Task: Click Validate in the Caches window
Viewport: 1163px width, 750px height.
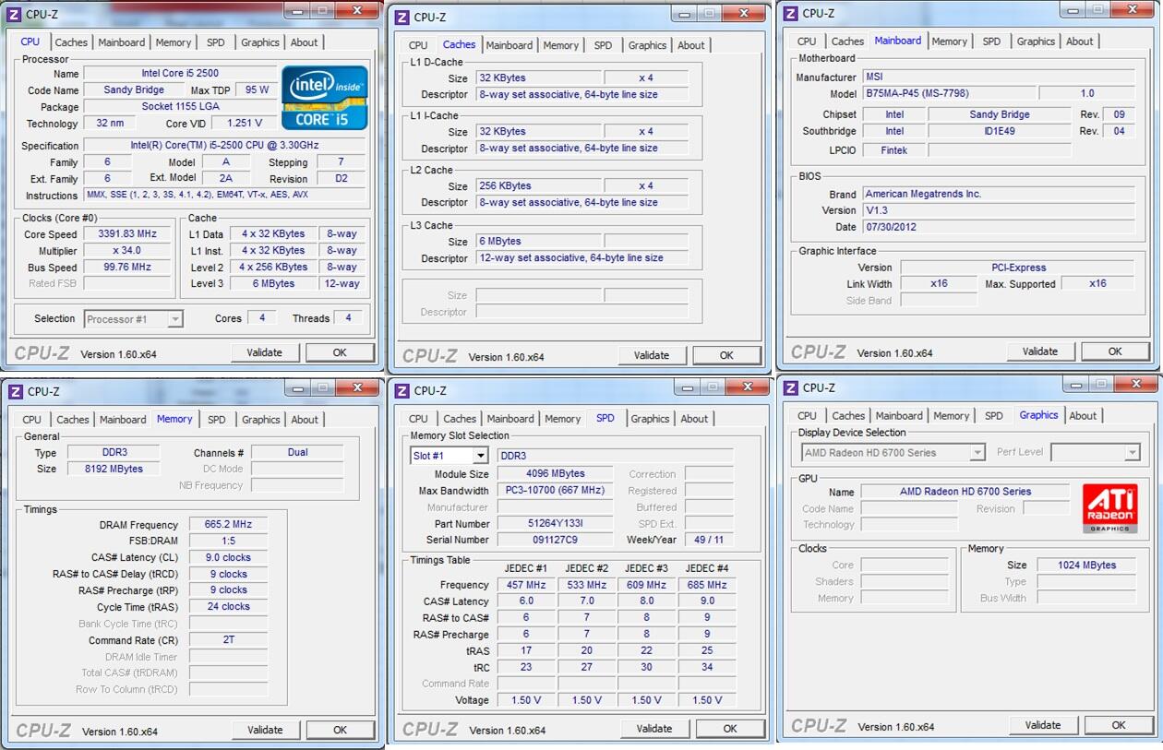Action: [652, 355]
